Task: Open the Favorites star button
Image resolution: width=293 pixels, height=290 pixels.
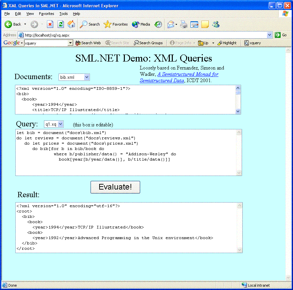Action: [116, 24]
